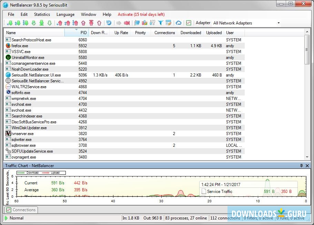Open the File menu
This screenshot has width=314, height=225.
[x=11, y=14]
